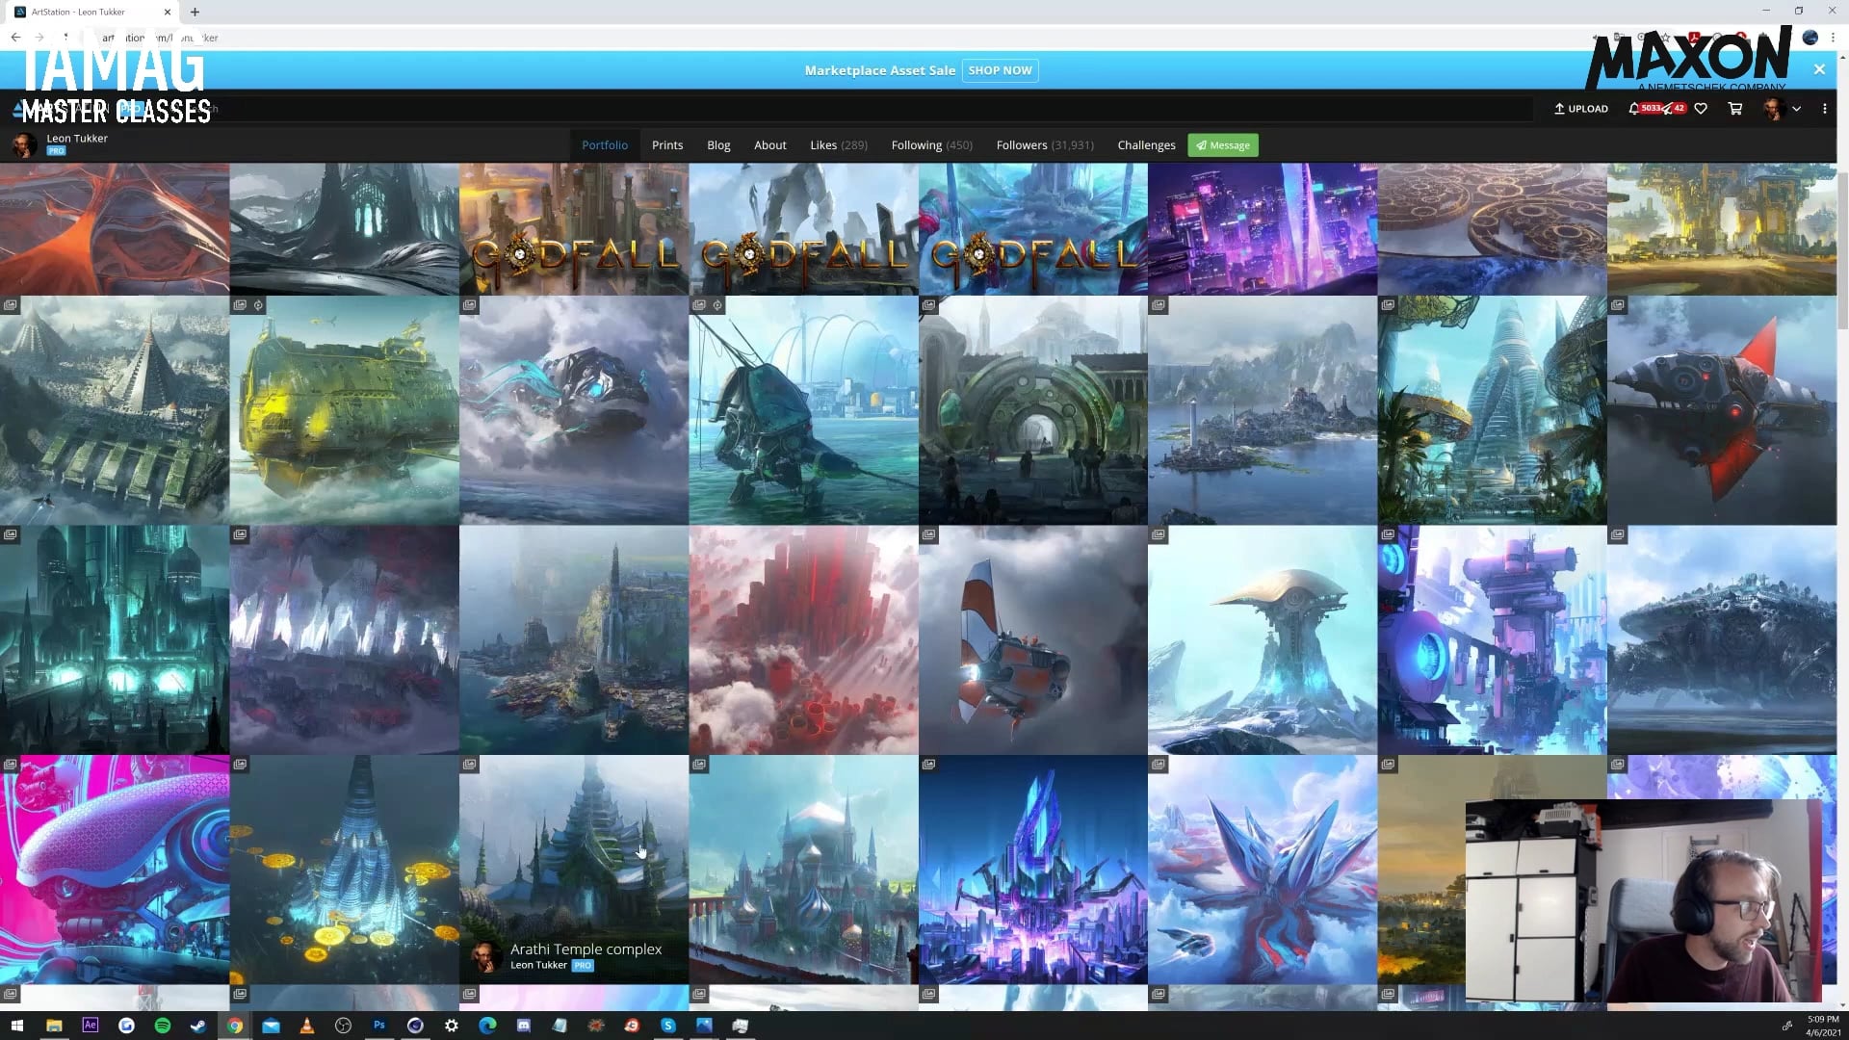
Task: Open the About tab
Action: pyautogui.click(x=770, y=145)
